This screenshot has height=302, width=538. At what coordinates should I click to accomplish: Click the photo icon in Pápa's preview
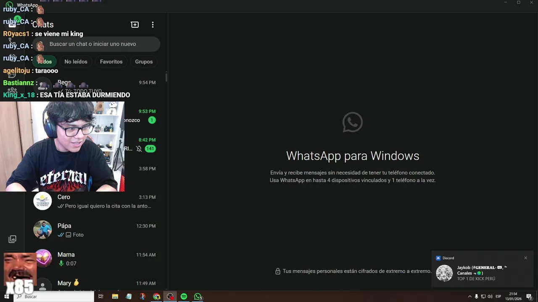coord(69,235)
